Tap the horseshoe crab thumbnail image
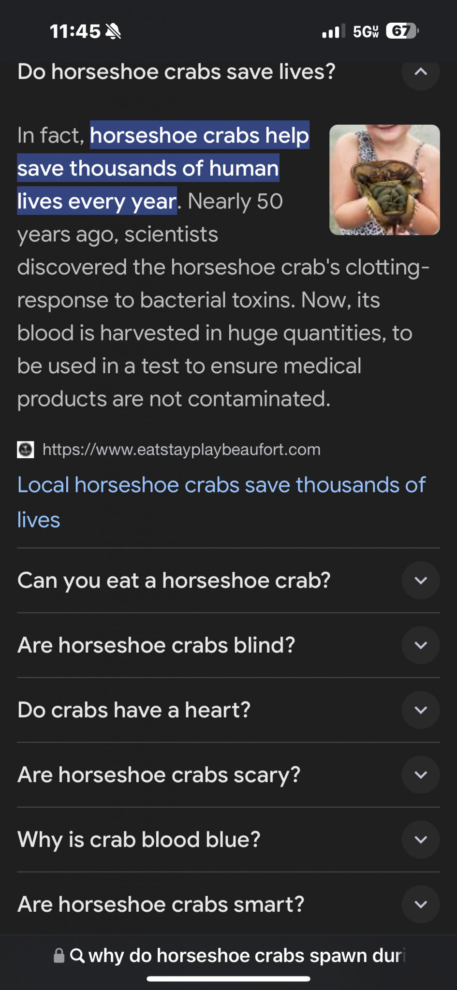457x990 pixels. tap(384, 180)
